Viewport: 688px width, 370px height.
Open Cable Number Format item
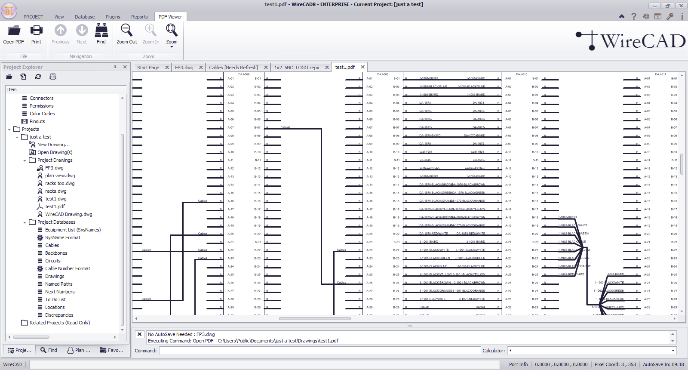click(x=68, y=268)
